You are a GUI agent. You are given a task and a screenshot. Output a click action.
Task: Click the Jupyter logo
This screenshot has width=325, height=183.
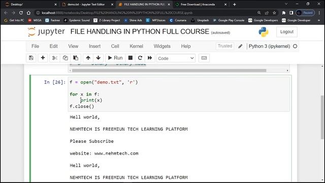[x=46, y=32]
